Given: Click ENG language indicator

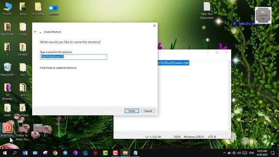Looking at the screenshot, I should coord(252,153).
